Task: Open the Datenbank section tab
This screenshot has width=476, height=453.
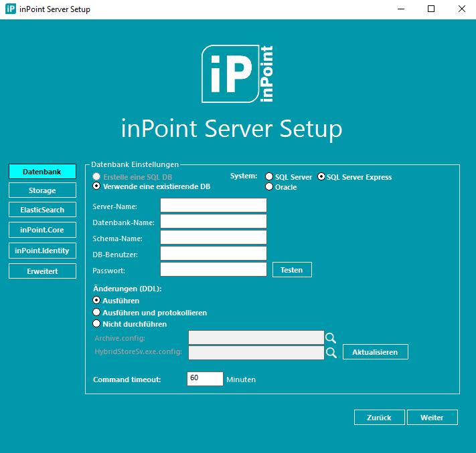Action: point(42,172)
